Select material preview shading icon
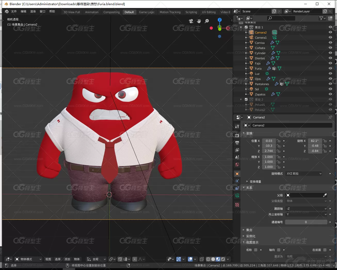The width and height of the screenshot is (337, 270). pos(218,259)
